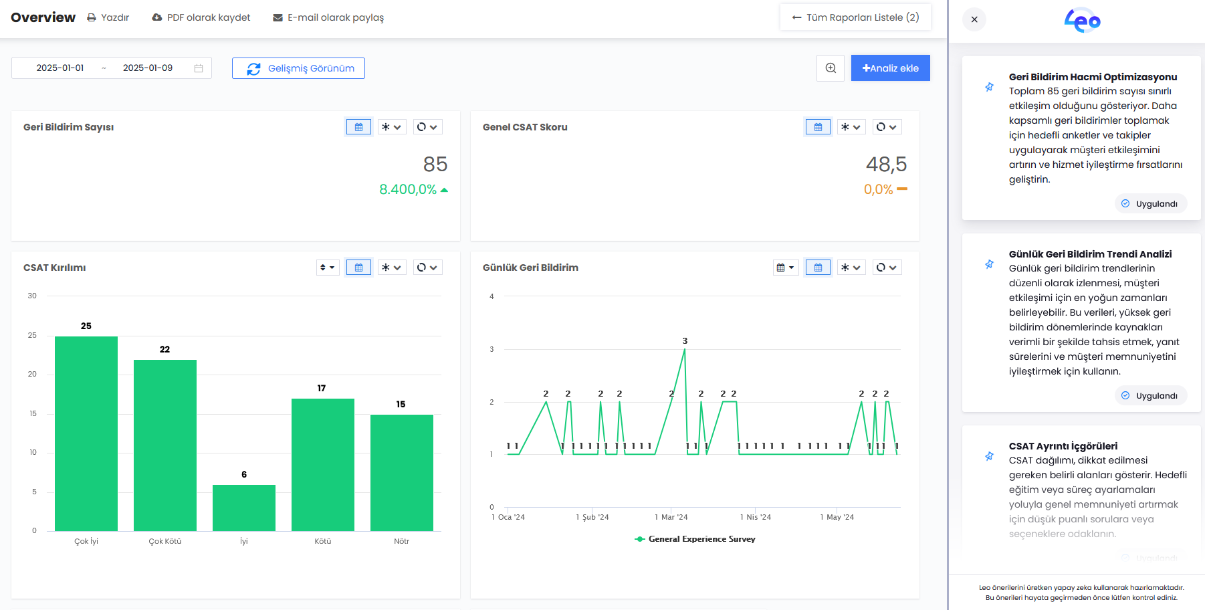This screenshot has height=610, width=1205.
Task: Click the start date 2025-01-01 field
Action: click(60, 68)
